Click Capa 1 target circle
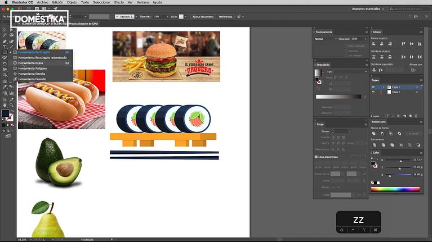This screenshot has width=432, height=242. [x=417, y=87]
